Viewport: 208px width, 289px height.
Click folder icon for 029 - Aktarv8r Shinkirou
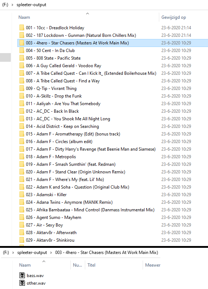point(22,240)
